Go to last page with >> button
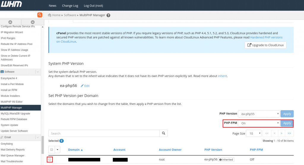 pyautogui.click(x=289, y=133)
